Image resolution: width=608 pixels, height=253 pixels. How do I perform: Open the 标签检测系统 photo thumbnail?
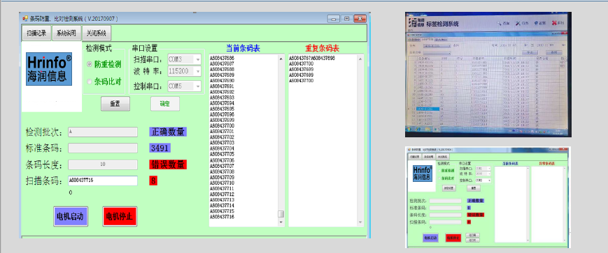click(488, 75)
